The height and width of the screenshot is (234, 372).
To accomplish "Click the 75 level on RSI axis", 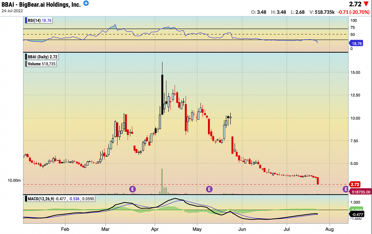I will [x=353, y=28].
